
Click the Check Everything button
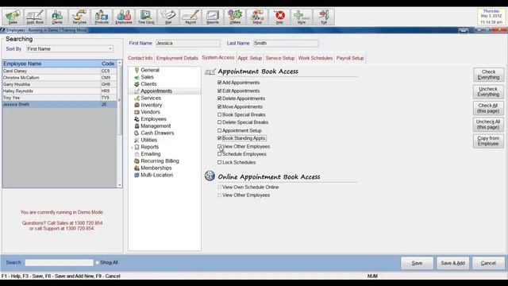click(x=488, y=75)
